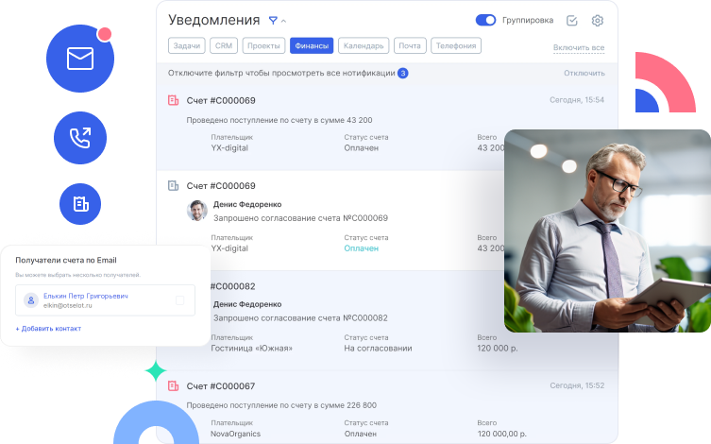
Task: Click the mark-all-read checkmark icon
Action: [x=572, y=21]
